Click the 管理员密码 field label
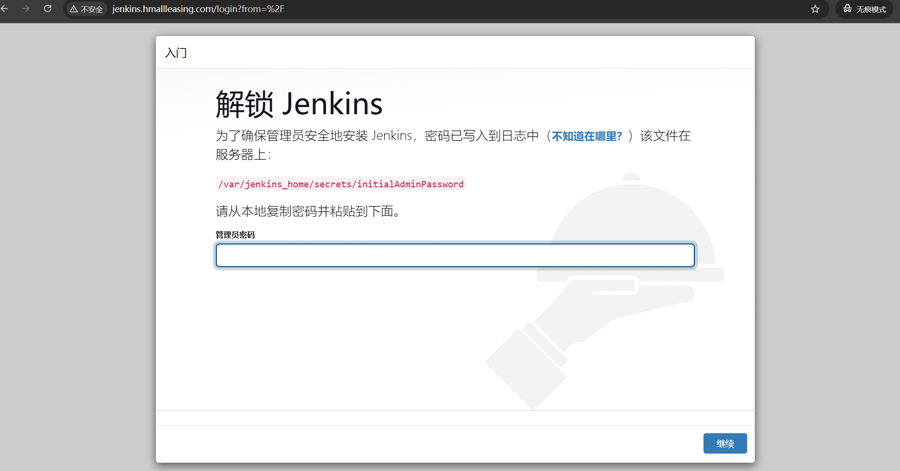 (x=235, y=235)
